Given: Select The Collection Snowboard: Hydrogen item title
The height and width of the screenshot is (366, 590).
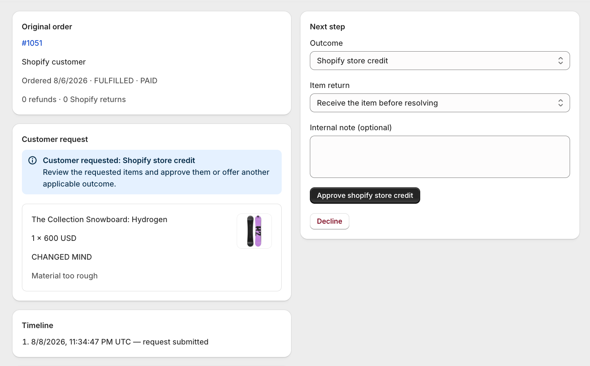Looking at the screenshot, I should pyautogui.click(x=99, y=219).
